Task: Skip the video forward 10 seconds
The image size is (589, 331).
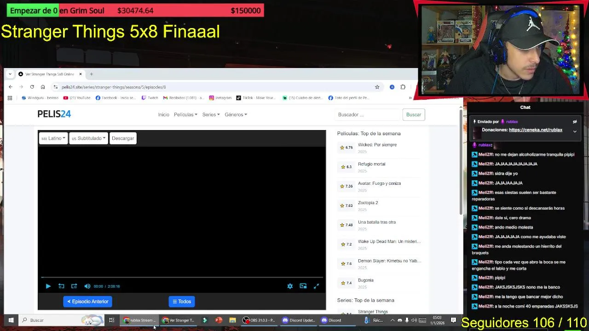Action: [74, 286]
